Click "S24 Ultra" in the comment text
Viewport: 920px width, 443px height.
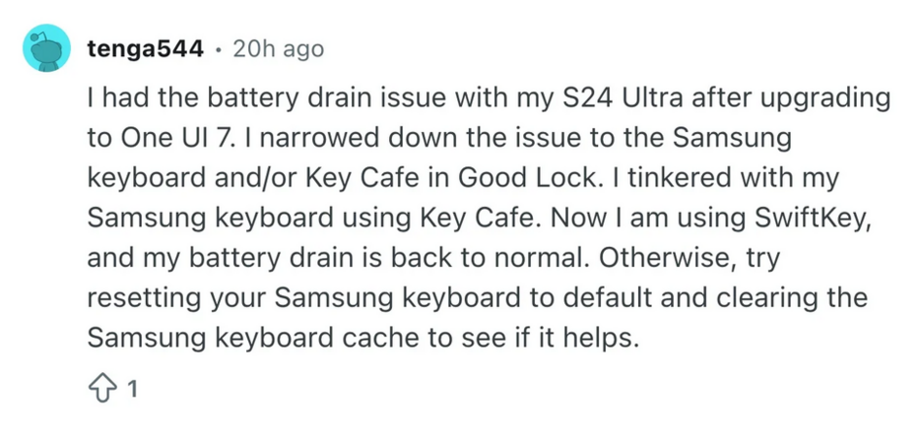pos(618,99)
